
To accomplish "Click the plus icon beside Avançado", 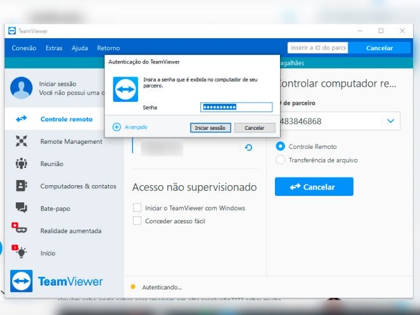I will [116, 127].
